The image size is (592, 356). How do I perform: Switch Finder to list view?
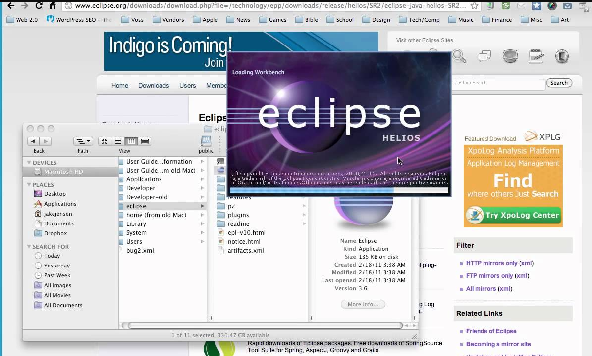(x=118, y=141)
